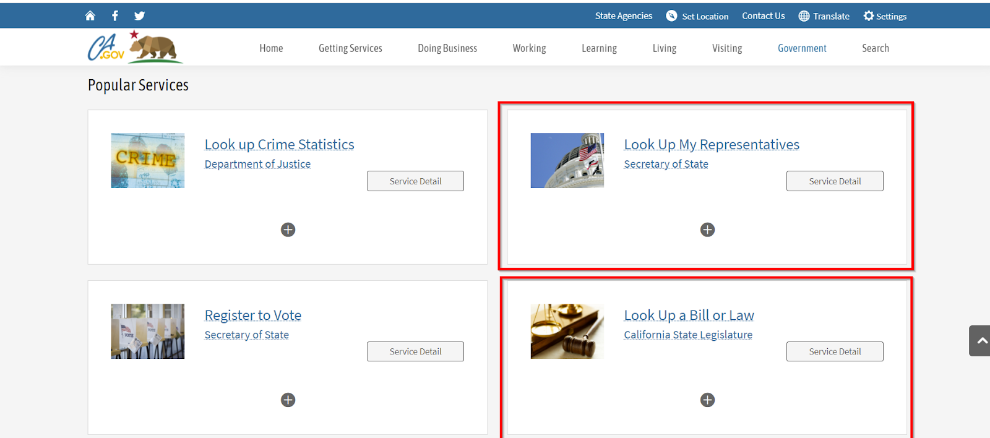The width and height of the screenshot is (990, 438).
Task: Click the Popular Services heading
Action: (138, 85)
